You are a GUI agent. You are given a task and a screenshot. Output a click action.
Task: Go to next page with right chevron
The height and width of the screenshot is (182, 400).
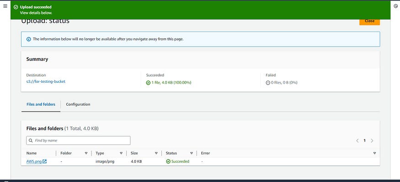pos(372,141)
